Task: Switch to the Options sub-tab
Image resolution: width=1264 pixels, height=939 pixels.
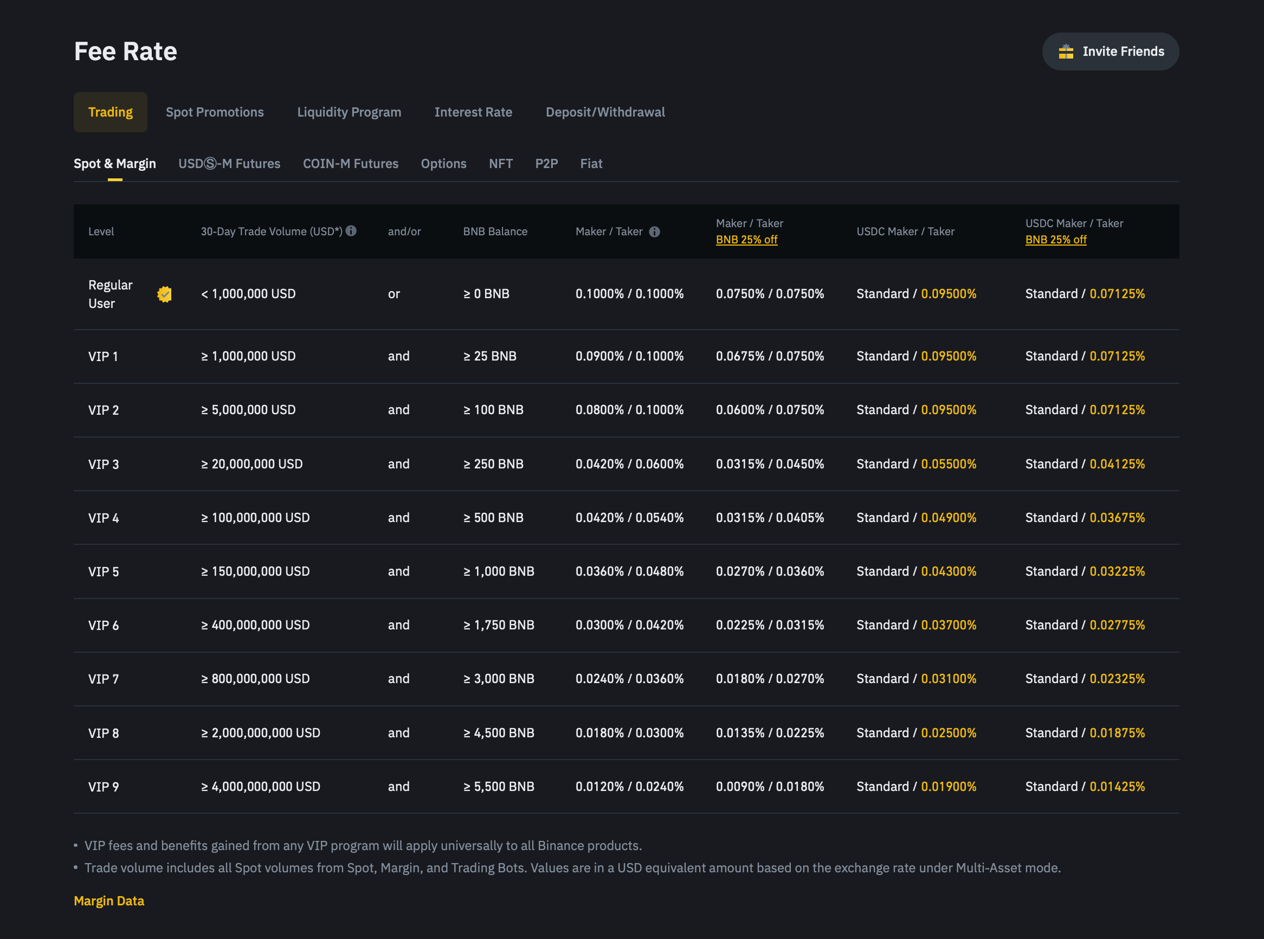Action: [x=443, y=164]
